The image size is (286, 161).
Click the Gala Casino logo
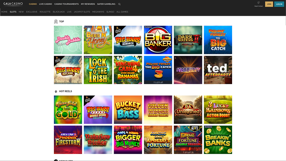click(x=13, y=4)
